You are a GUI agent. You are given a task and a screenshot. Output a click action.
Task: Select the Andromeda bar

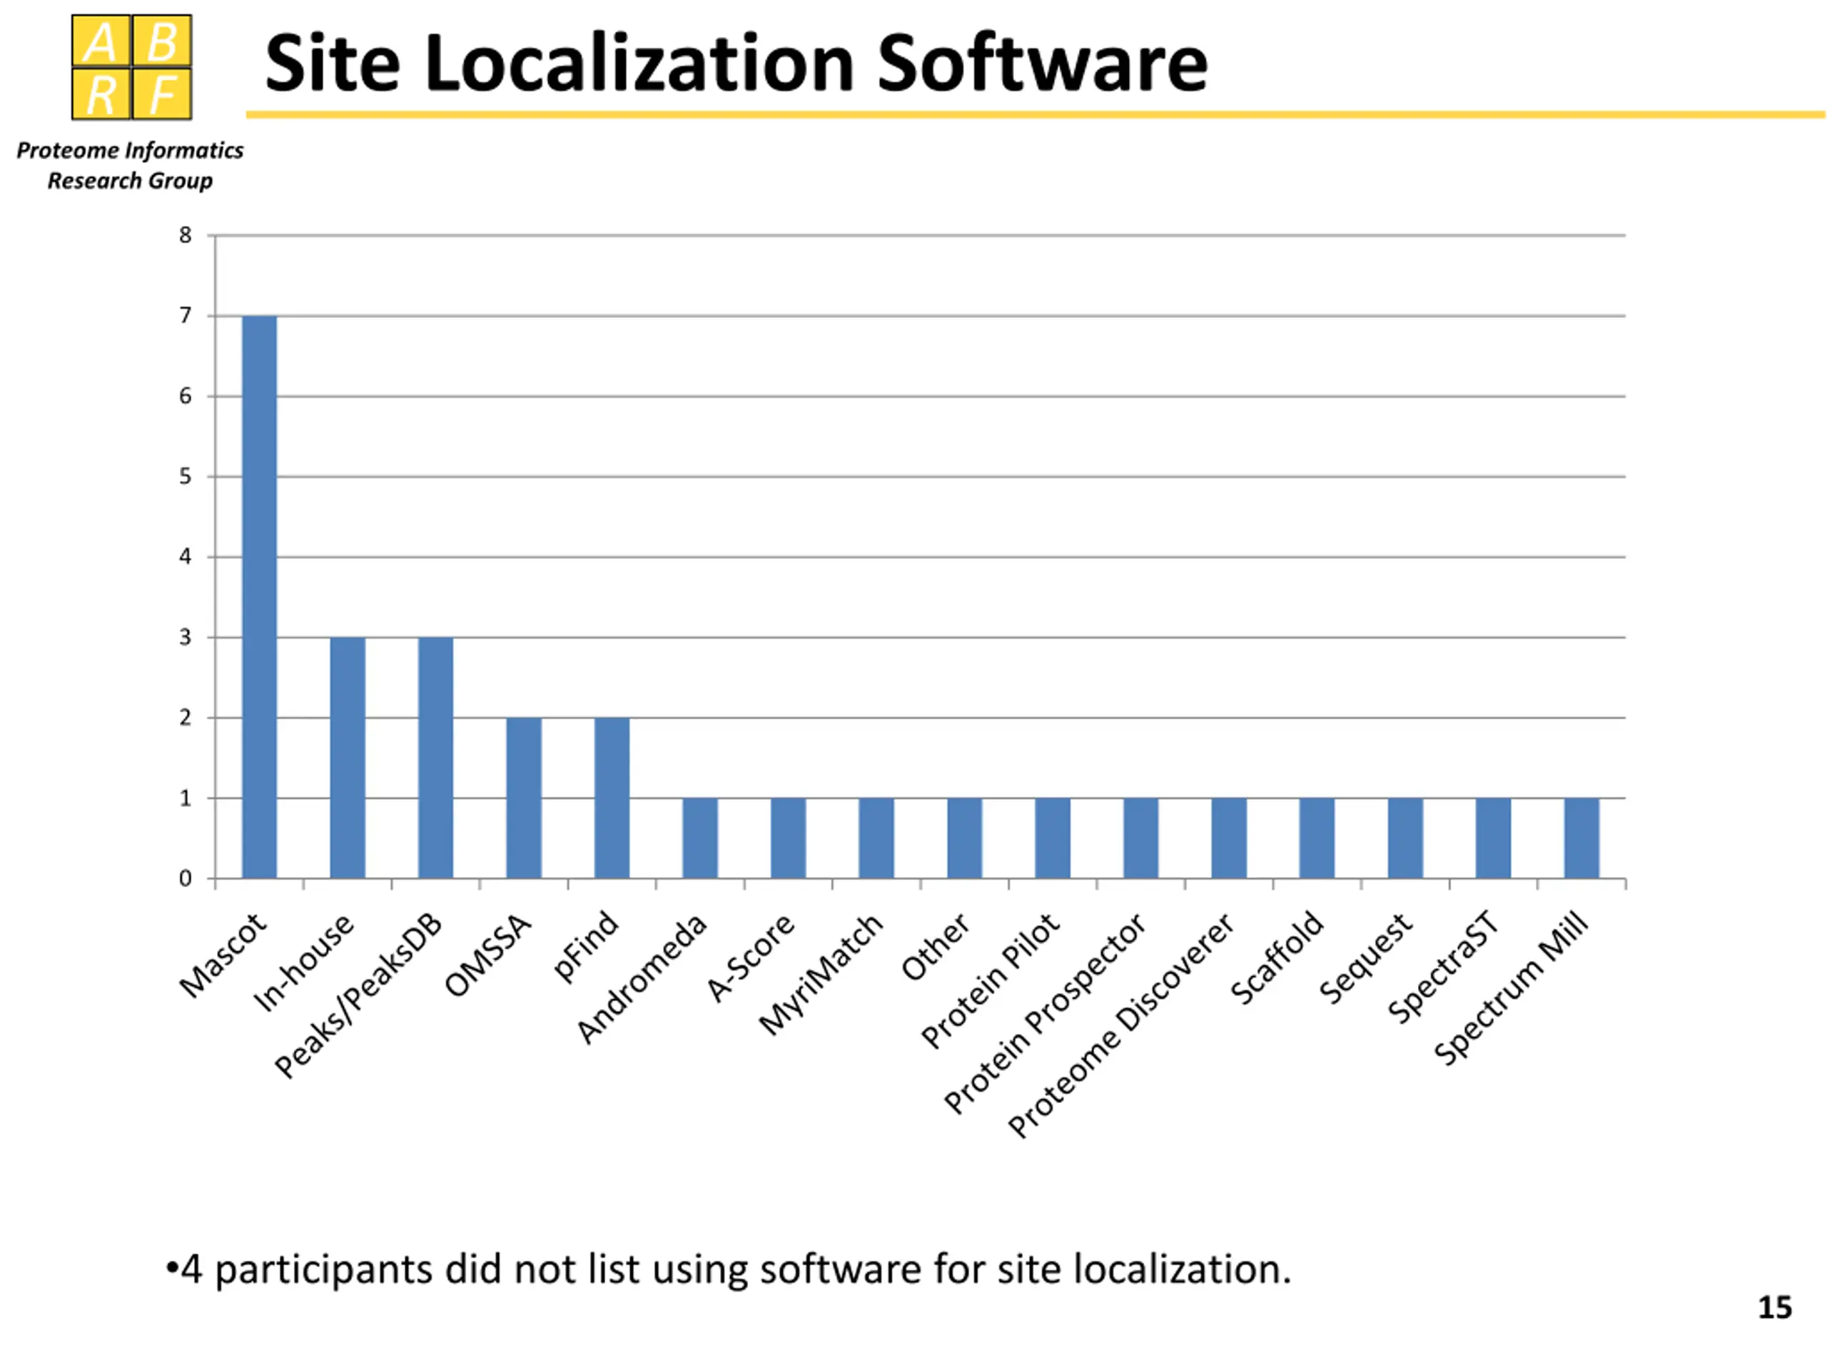[x=700, y=838]
